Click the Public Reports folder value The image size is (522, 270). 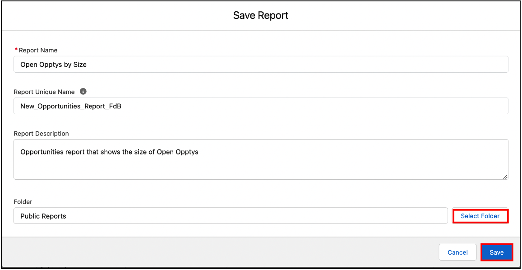click(43, 216)
